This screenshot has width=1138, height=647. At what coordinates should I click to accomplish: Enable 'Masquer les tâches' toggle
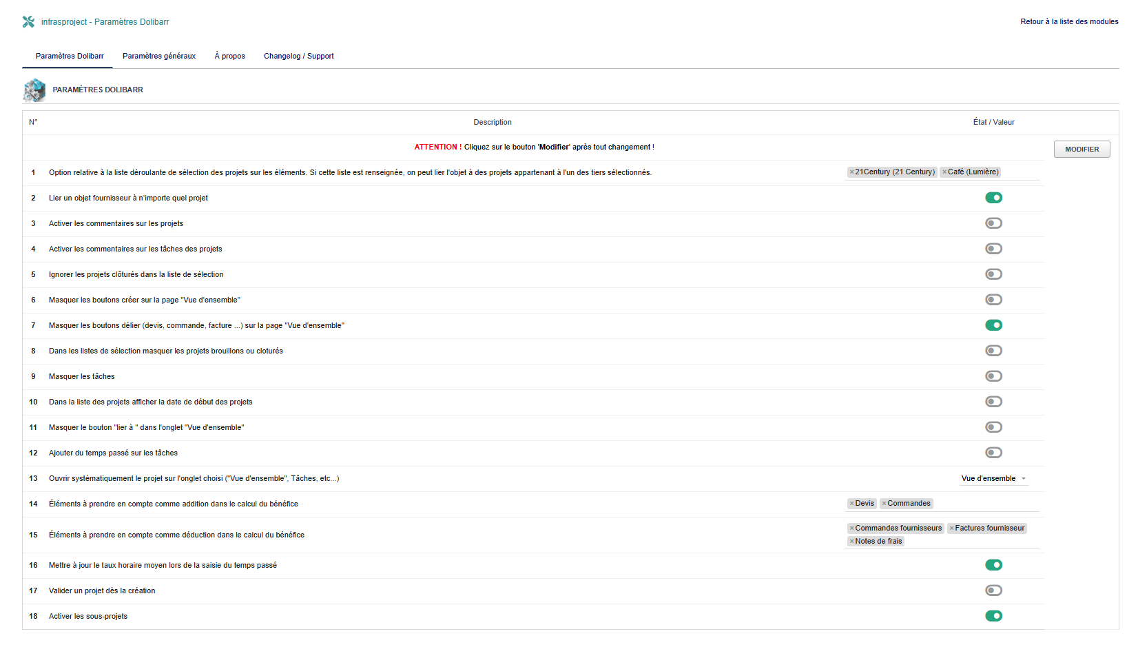click(x=993, y=376)
